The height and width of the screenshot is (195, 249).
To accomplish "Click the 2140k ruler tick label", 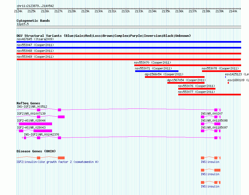I will pos(233,11).
